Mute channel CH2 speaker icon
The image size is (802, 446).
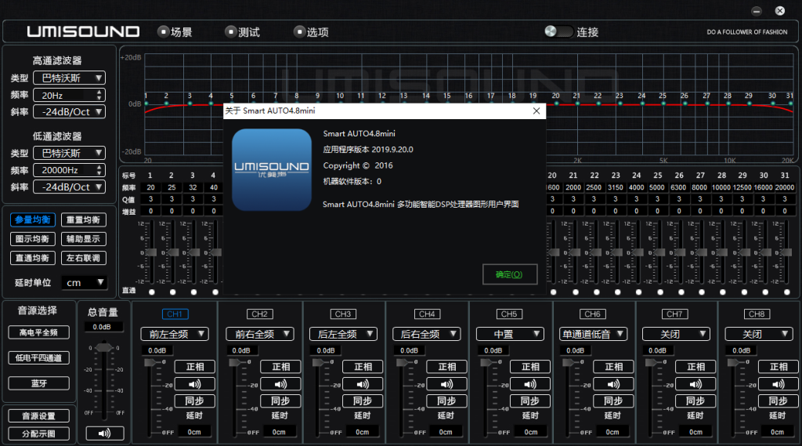280,384
